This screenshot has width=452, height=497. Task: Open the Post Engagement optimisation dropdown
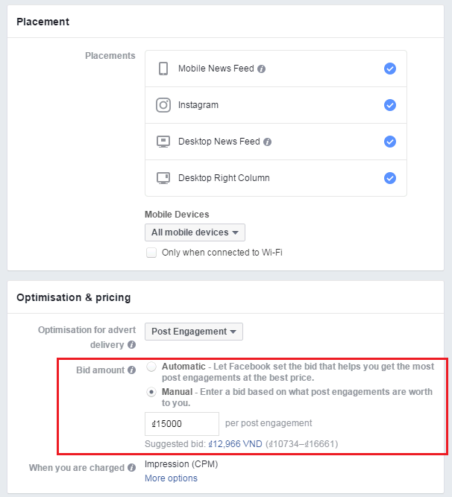click(x=194, y=332)
